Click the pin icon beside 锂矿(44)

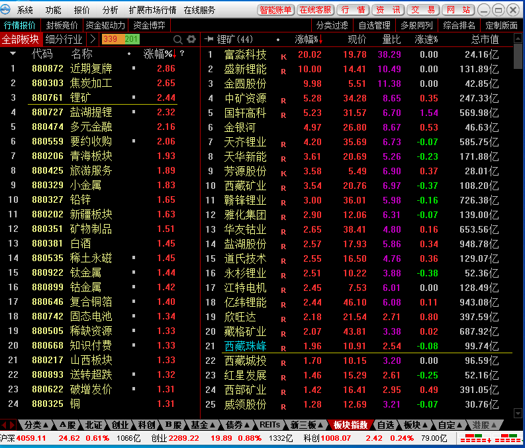point(209,39)
